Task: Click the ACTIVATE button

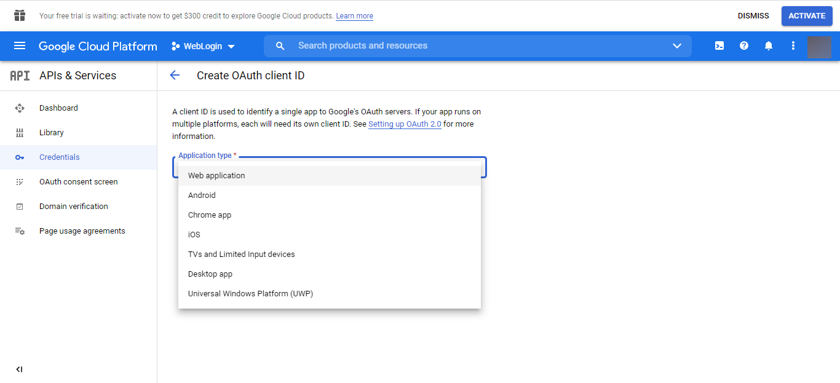Action: [x=807, y=16]
